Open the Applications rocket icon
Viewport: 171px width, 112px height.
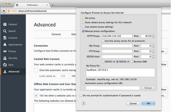click(x=5, y=45)
